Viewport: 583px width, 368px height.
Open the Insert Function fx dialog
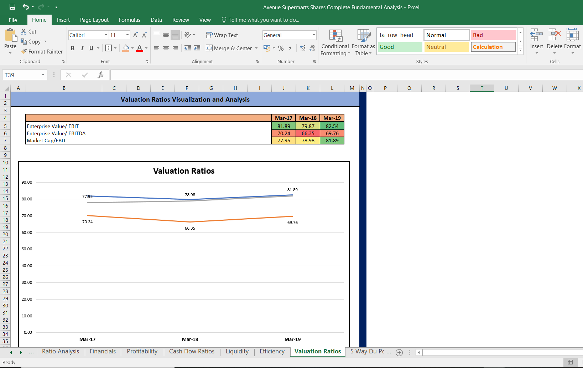(x=100, y=75)
